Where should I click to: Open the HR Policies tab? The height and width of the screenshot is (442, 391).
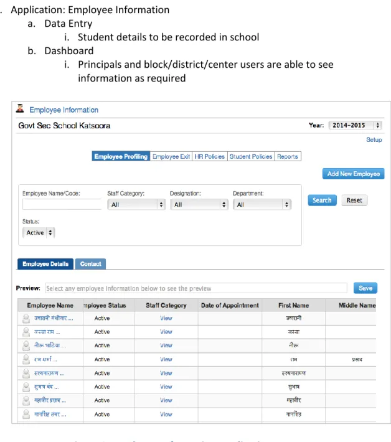(x=209, y=156)
